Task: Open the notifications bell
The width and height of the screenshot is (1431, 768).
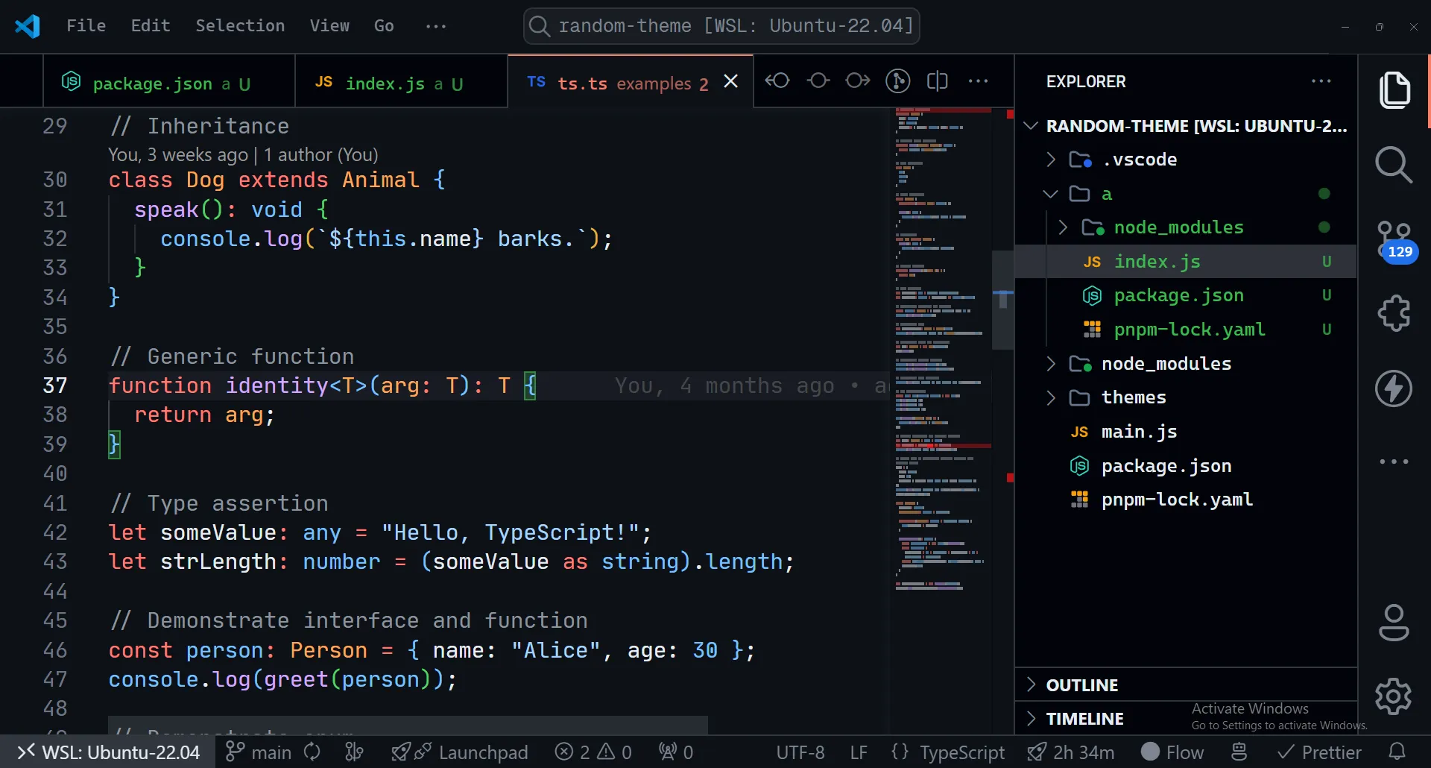Action: 1397,752
